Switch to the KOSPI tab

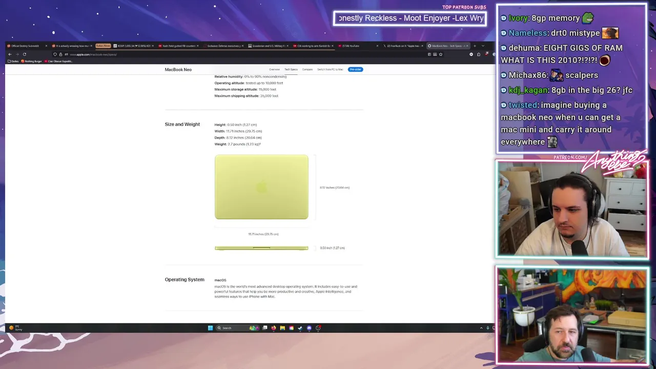point(133,46)
